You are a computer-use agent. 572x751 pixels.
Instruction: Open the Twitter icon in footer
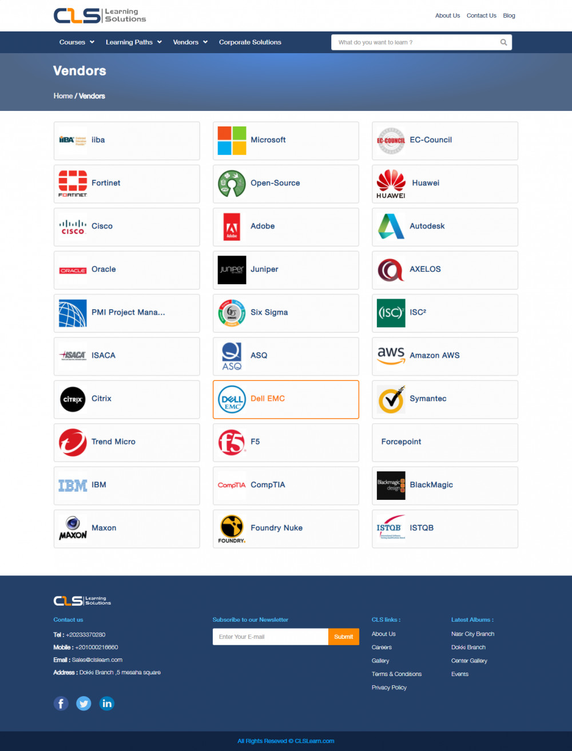[84, 704]
